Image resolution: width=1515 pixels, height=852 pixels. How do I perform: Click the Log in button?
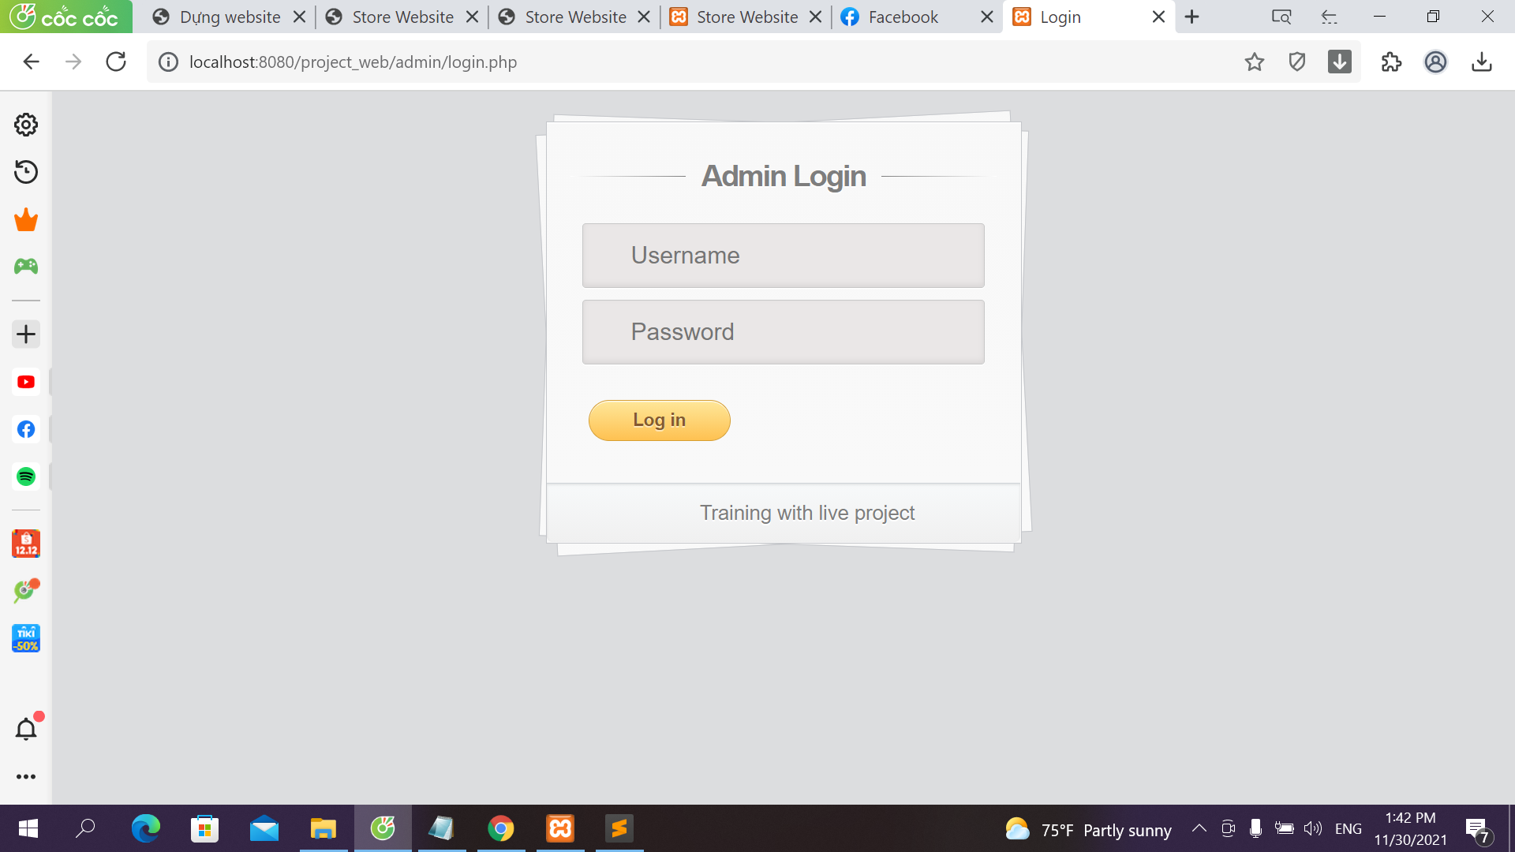tap(659, 420)
